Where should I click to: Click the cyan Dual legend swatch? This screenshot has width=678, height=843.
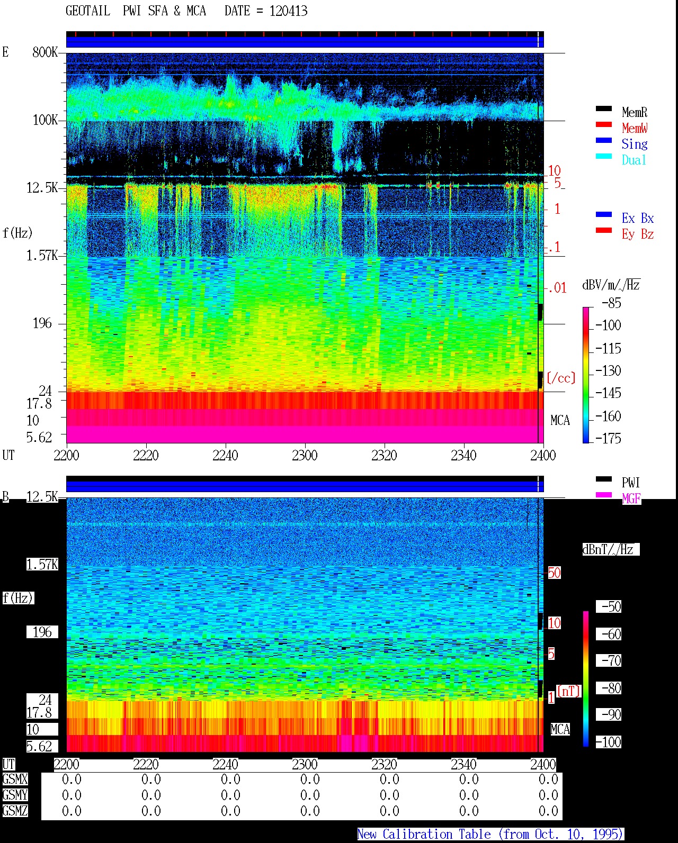pos(603,157)
